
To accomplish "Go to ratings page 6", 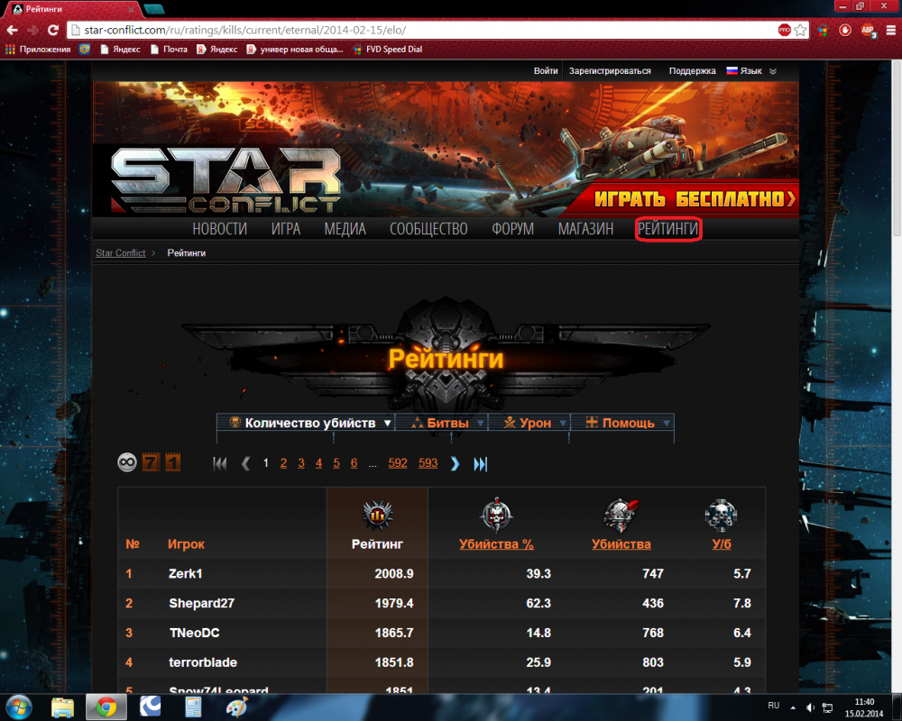I will click(x=354, y=463).
